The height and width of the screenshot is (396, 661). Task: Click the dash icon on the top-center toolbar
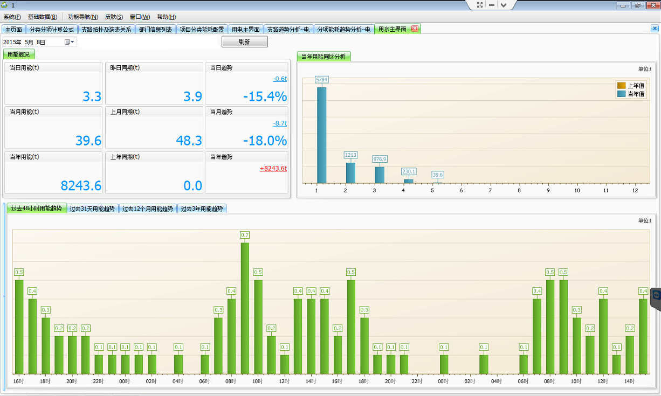(x=492, y=5)
